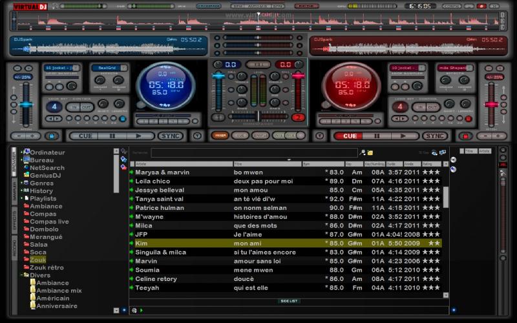The width and height of the screenshot is (517, 323).
Task: Expand the Bureau tree node
Action: point(22,160)
